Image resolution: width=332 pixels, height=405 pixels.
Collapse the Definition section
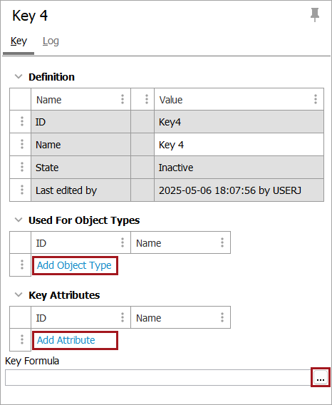pyautogui.click(x=19, y=77)
